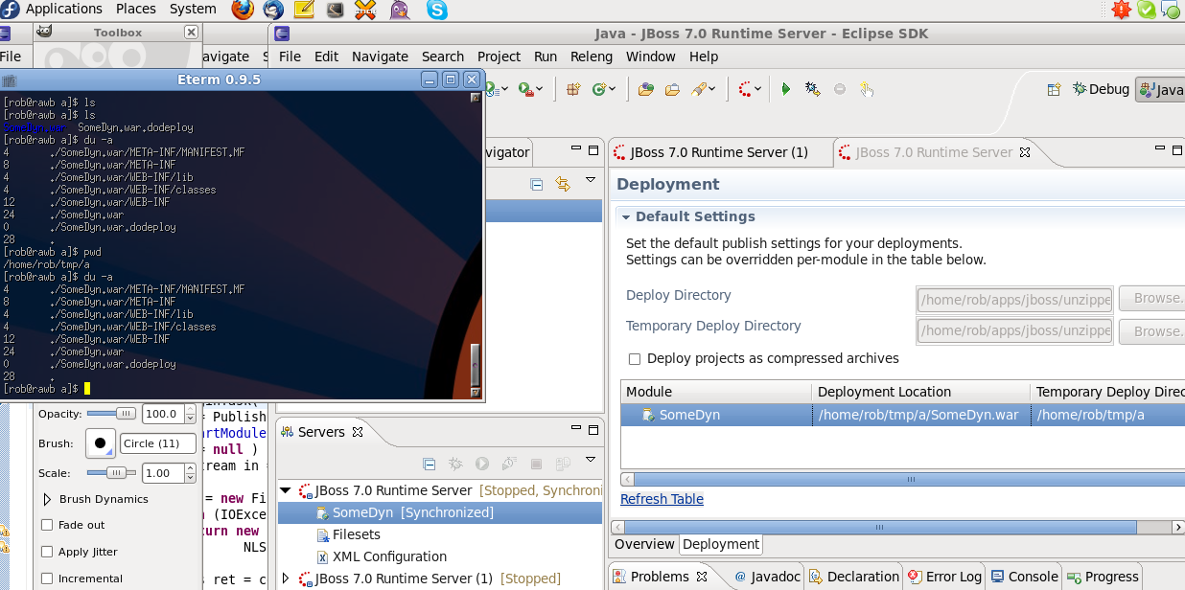Launch Firefox from the top panel
This screenshot has width=1185, height=590.
(x=243, y=10)
